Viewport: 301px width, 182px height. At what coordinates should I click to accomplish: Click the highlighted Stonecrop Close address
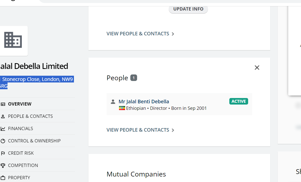tap(37, 83)
